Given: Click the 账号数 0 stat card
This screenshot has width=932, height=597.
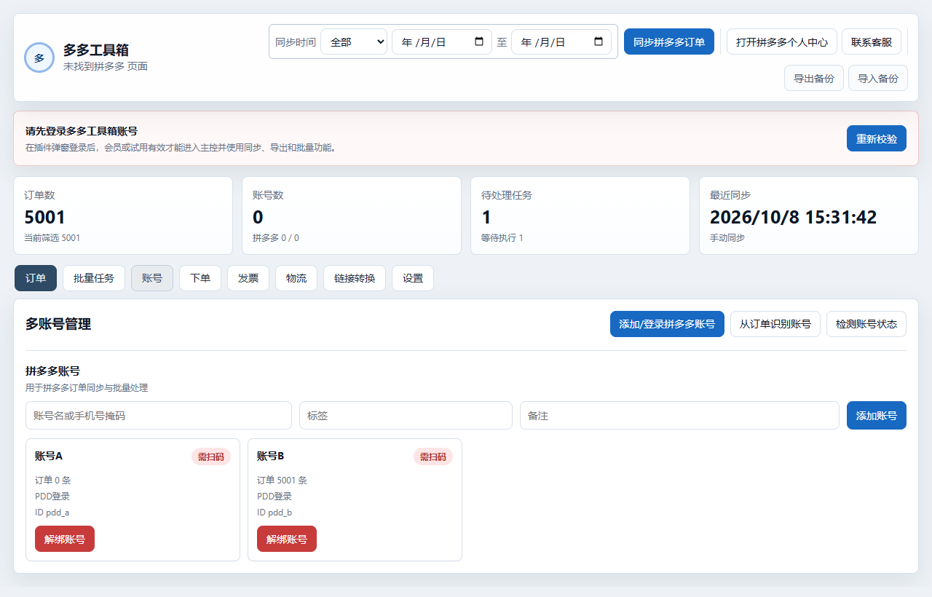Looking at the screenshot, I should pos(352,216).
